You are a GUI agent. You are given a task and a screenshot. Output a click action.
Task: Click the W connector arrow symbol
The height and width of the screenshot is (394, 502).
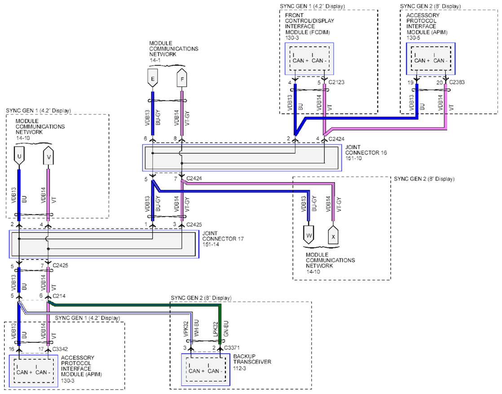point(308,235)
